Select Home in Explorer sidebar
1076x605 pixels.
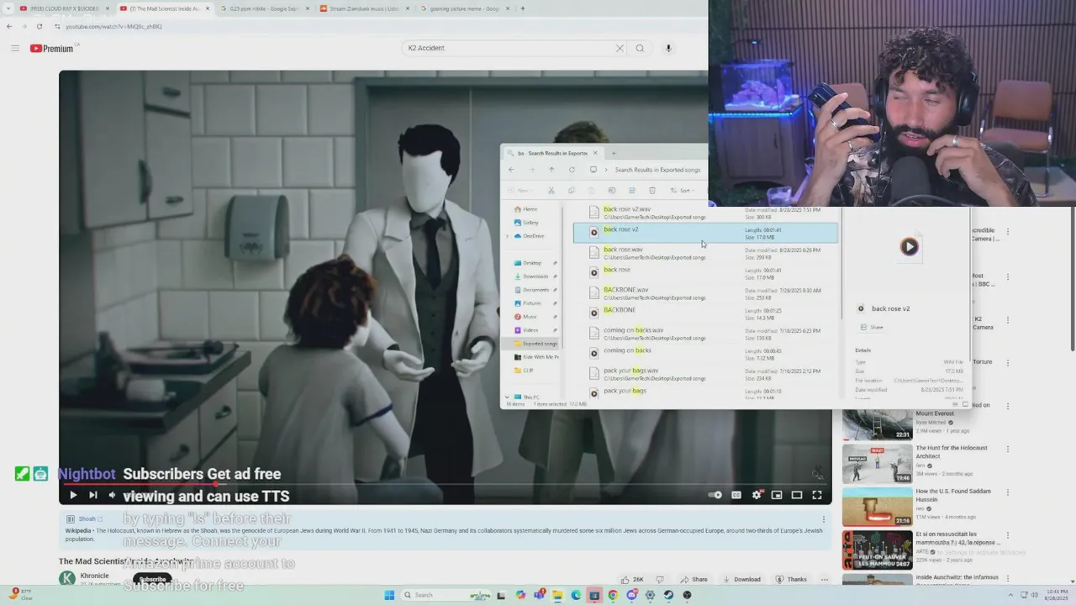click(525, 209)
